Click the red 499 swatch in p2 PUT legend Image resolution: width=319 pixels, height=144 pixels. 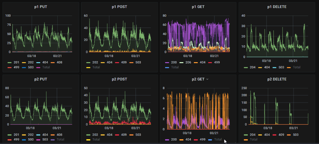10,140
